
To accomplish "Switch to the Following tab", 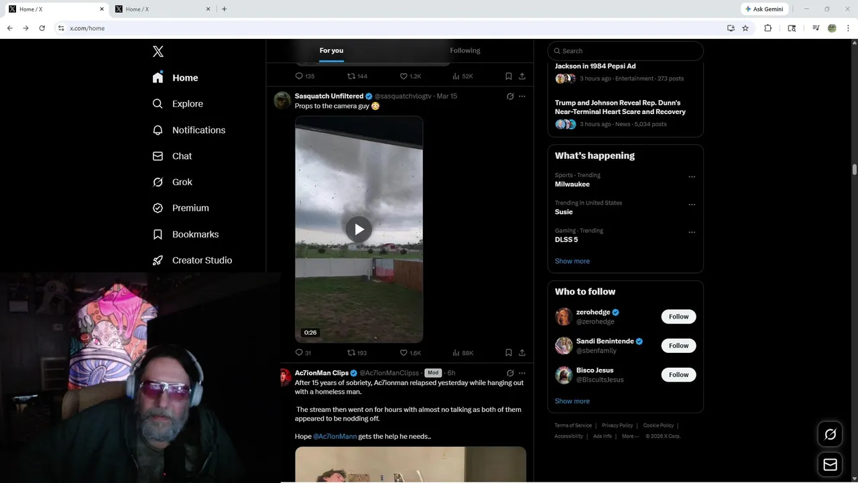I will click(x=465, y=50).
